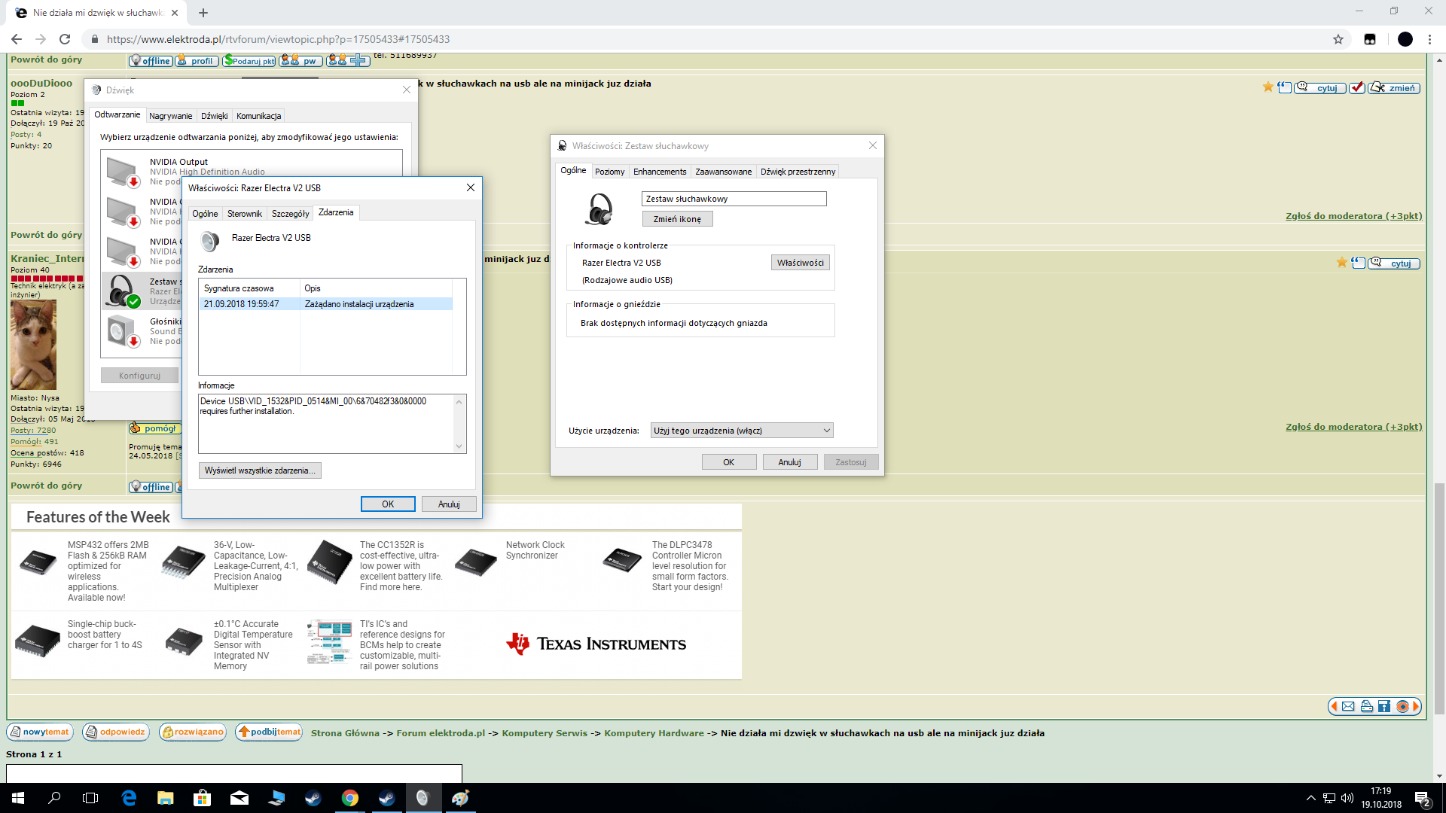Click the page vertical scrollbar thumb
Viewport: 1446px width, 813px height.
click(1439, 598)
